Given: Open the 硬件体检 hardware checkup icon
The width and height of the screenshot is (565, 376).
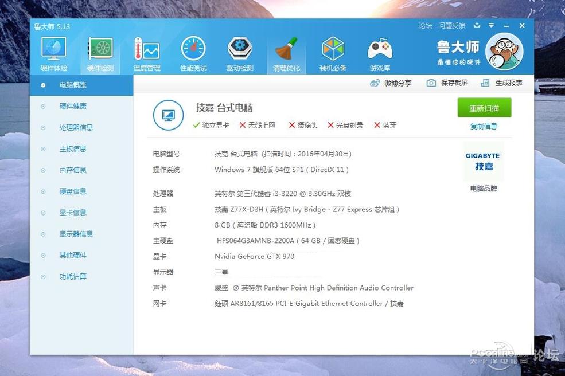Looking at the screenshot, I should tap(54, 54).
